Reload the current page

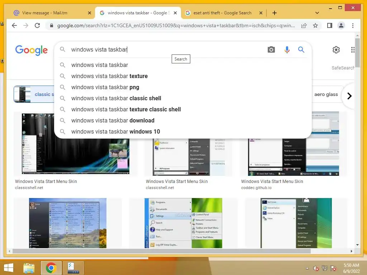tap(37, 25)
